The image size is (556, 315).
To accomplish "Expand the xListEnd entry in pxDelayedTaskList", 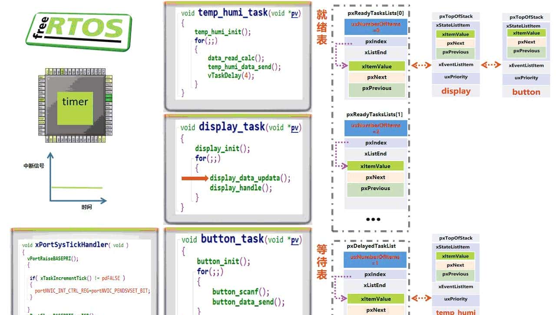I will click(x=375, y=285).
